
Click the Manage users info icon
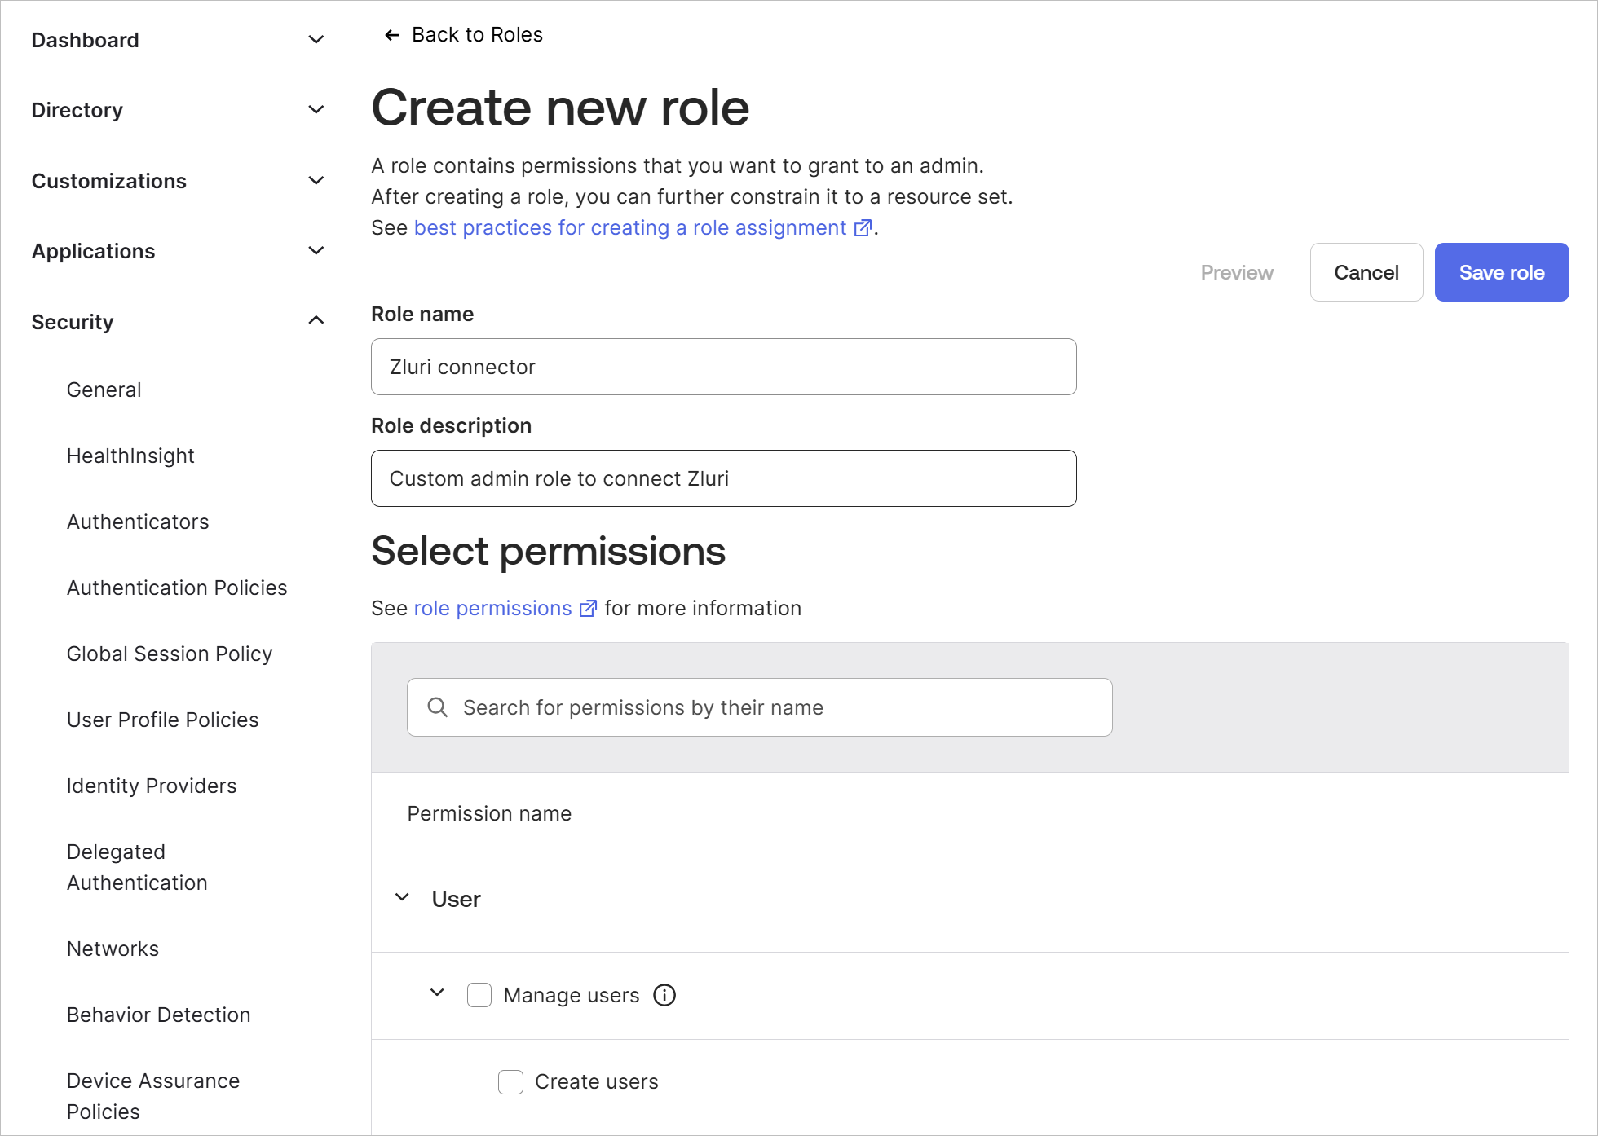(x=664, y=995)
